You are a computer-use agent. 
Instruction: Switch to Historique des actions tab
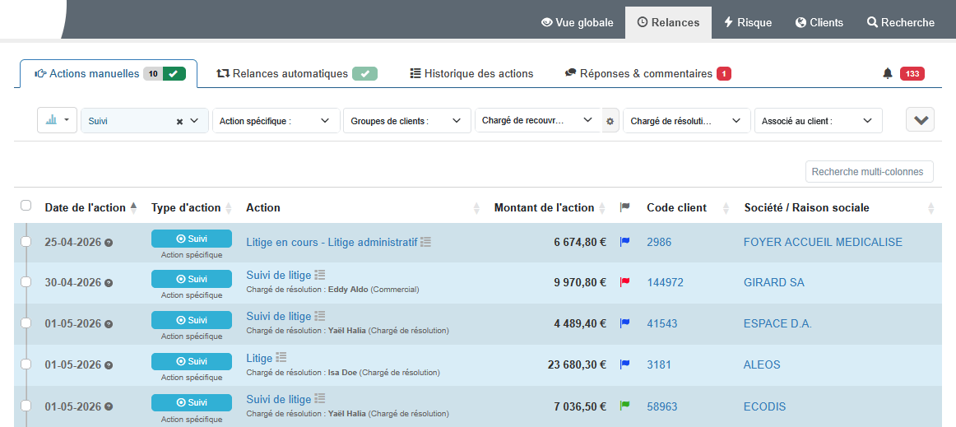point(471,74)
